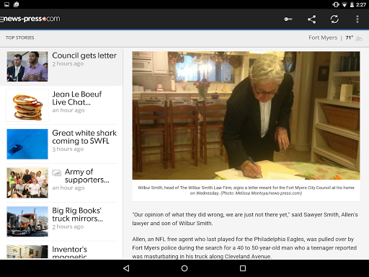Open the gallery icon beside Army of supporters
Image resolution: width=369 pixels, height=277 pixels.
(56, 172)
